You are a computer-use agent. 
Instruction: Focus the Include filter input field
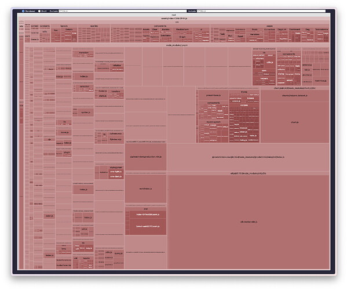[x=261, y=11]
